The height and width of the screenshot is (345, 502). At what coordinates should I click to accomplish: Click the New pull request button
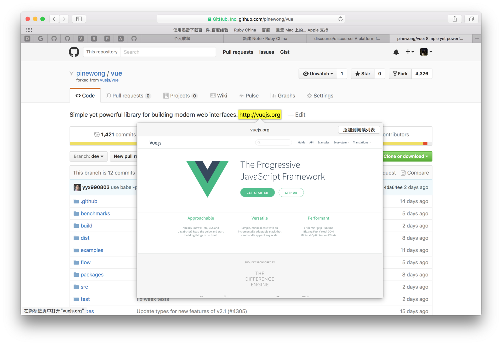123,156
